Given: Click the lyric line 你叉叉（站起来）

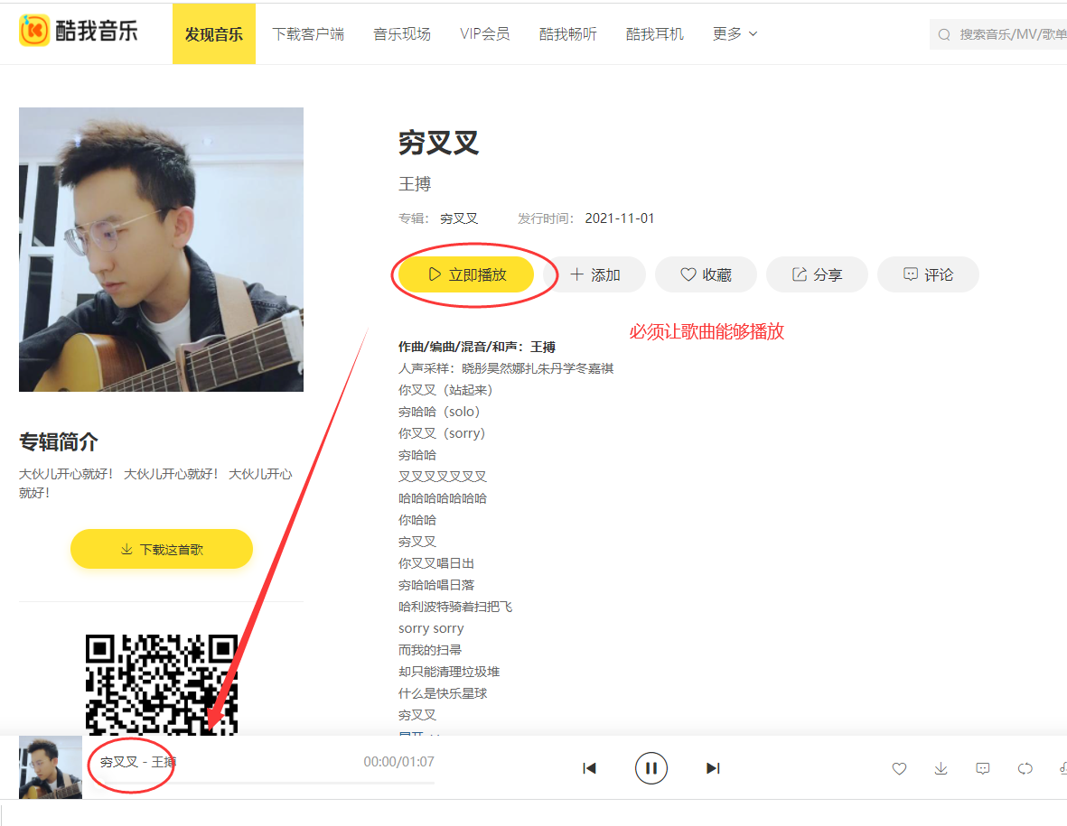Looking at the screenshot, I should click(x=445, y=390).
